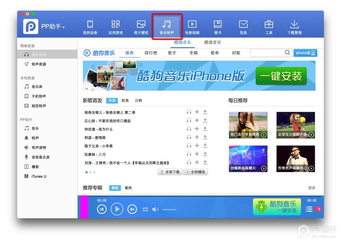
Task: Select the 好歌 tab
Action: click(x=236, y=53)
